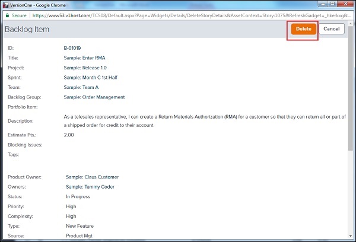Click the Portfolio Item label
The width and height of the screenshot is (356, 242).
(23, 107)
